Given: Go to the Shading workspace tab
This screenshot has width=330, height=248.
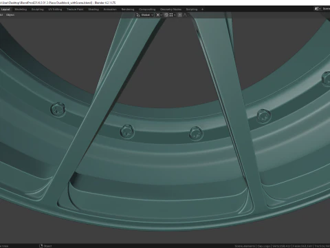Looking at the screenshot, I should [93, 10].
